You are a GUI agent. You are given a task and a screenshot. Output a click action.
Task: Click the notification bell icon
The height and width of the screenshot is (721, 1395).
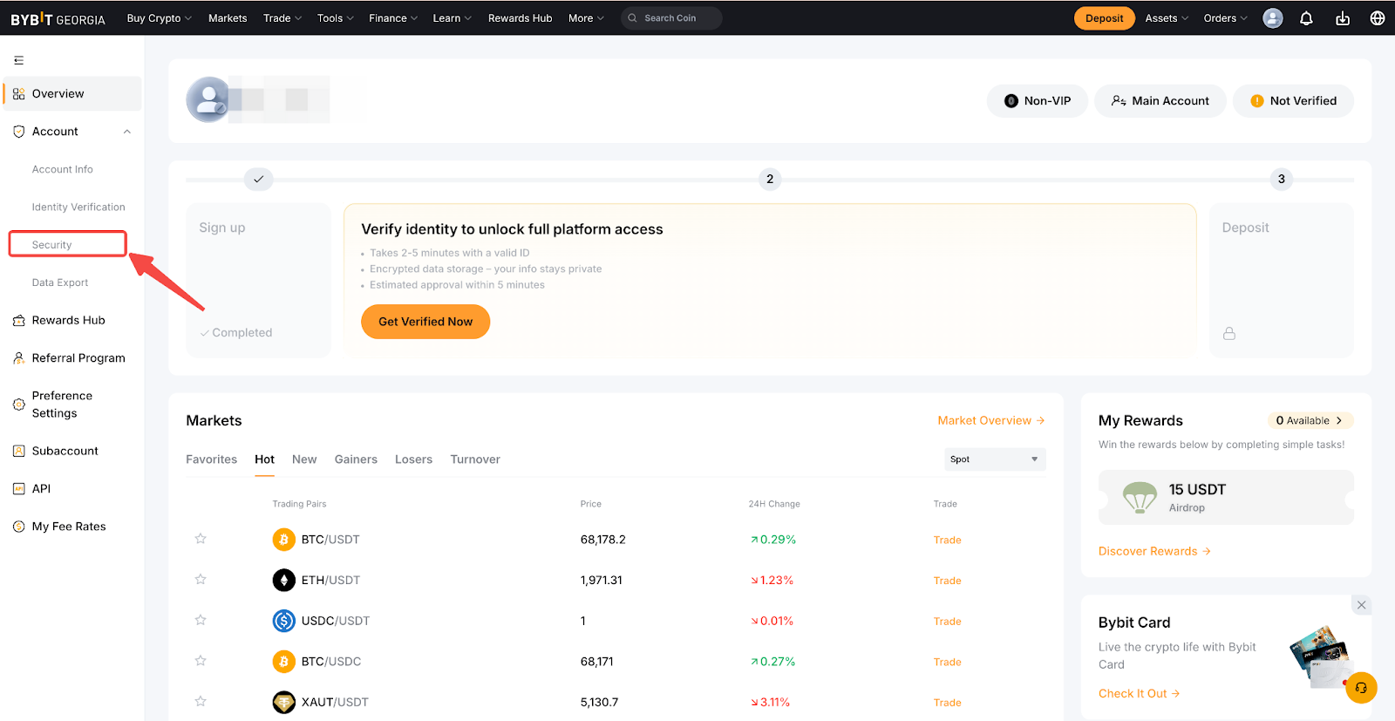(x=1306, y=18)
